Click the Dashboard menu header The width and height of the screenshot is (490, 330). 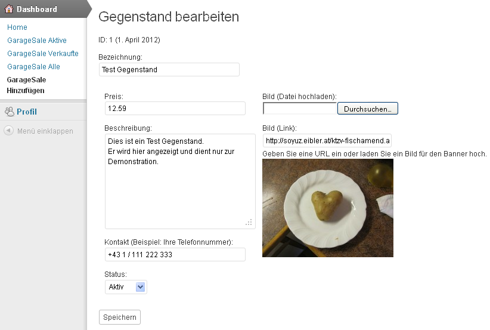[37, 9]
